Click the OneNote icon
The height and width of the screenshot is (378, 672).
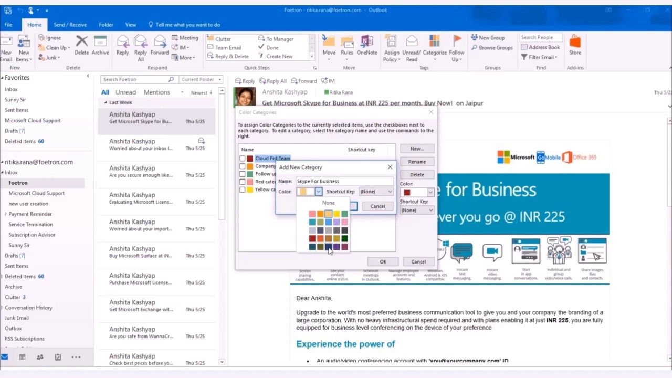click(367, 41)
